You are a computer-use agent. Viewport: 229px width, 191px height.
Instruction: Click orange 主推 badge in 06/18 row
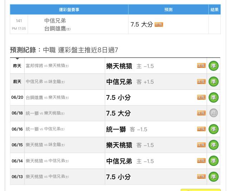[201, 113]
